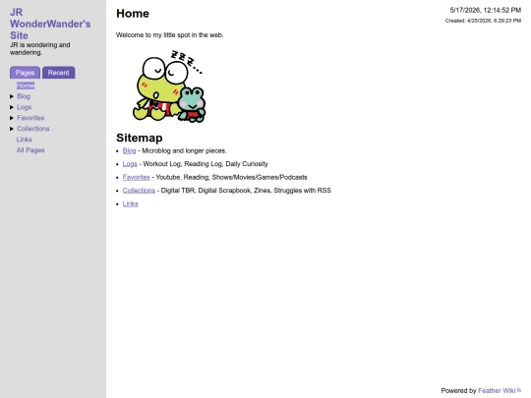Screen dimensions: 531x398
Task: Open Blog page in sidebar
Action: (x=24, y=96)
